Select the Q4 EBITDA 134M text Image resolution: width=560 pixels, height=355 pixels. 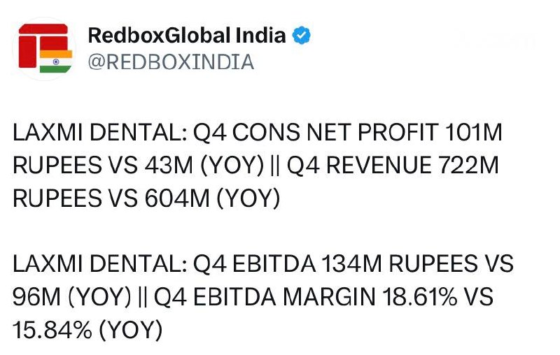(288, 264)
